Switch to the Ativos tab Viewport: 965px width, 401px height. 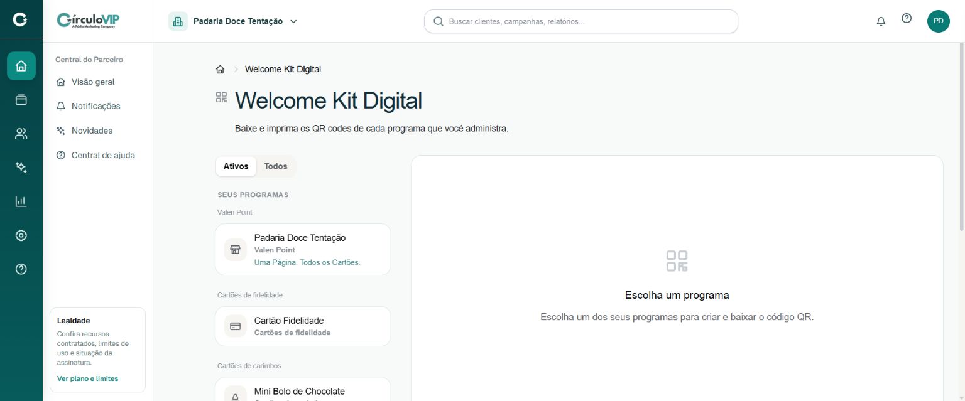[236, 166]
